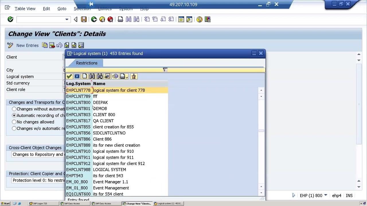Expand the status bar with the arrow
Viewport: 367px width, 206px height.
tap(294, 195)
